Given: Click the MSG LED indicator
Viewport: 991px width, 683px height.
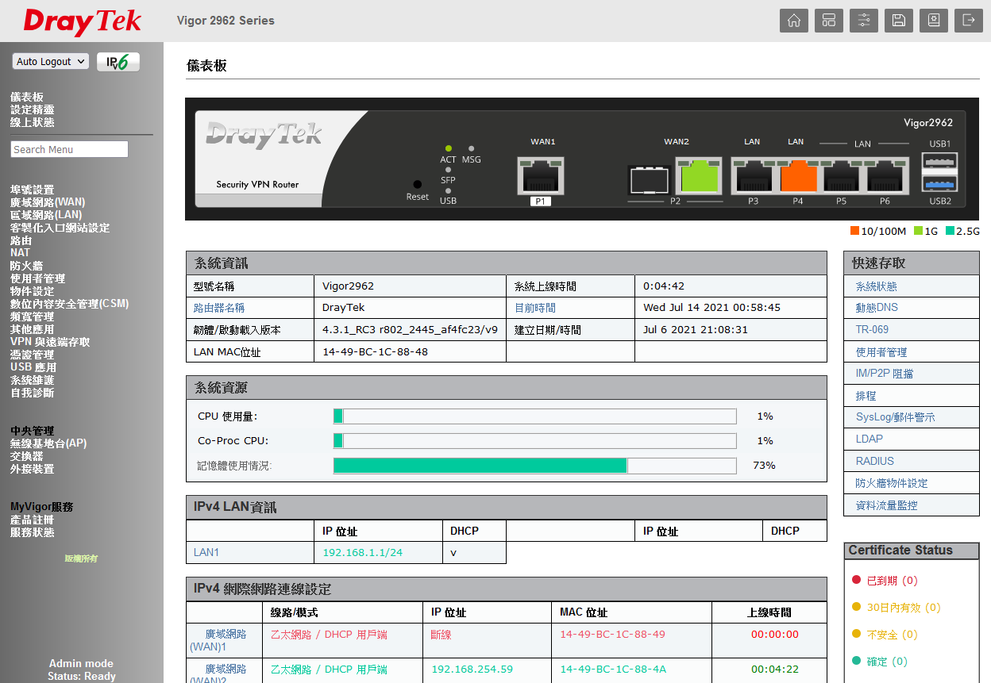Looking at the screenshot, I should [472, 148].
